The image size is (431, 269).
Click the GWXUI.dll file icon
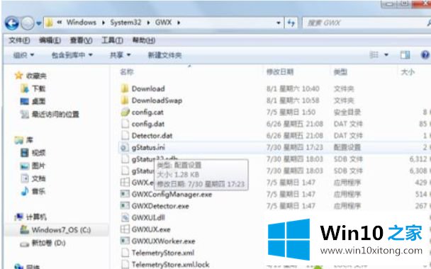(x=125, y=217)
